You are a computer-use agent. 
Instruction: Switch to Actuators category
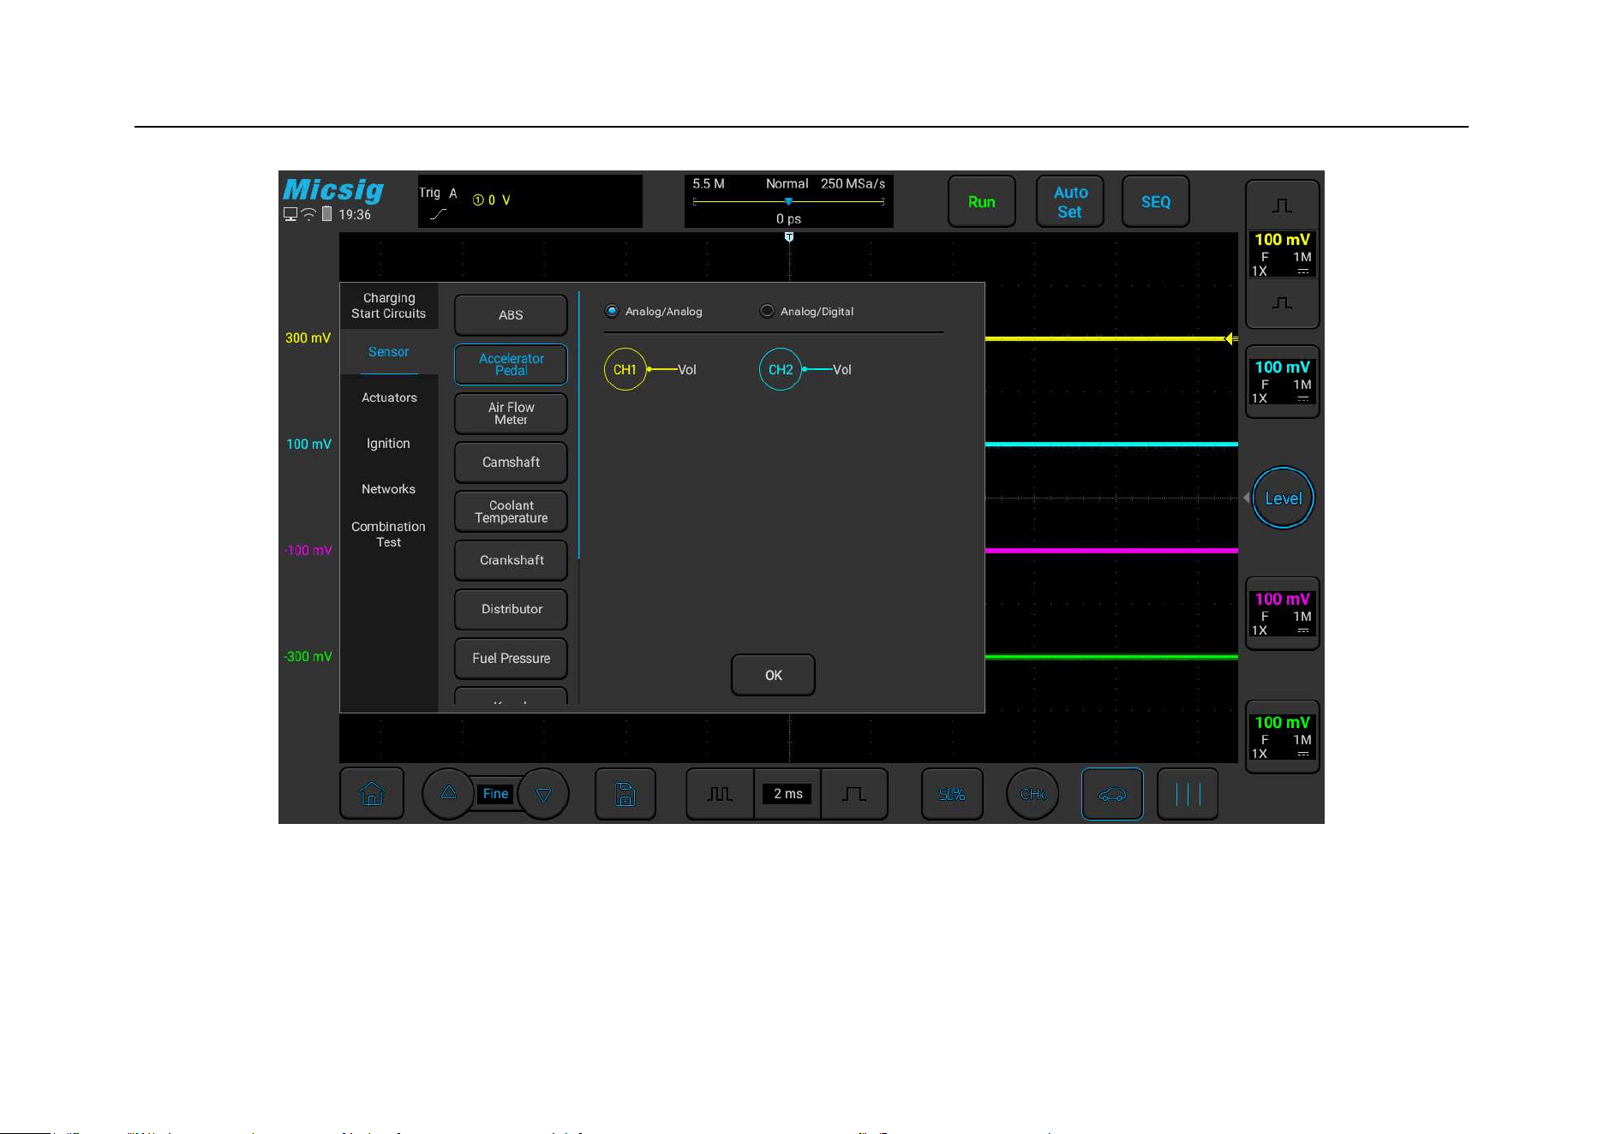[x=388, y=397]
